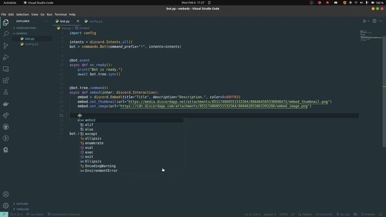Open the File menu
Image resolution: width=386 pixels, height=217 pixels.
click(4, 14)
